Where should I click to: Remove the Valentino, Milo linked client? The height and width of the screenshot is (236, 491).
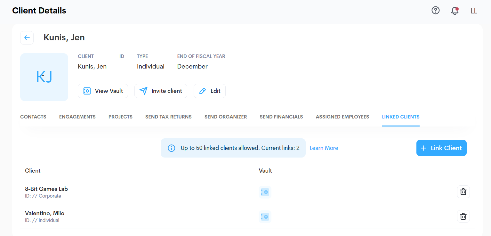(x=463, y=216)
